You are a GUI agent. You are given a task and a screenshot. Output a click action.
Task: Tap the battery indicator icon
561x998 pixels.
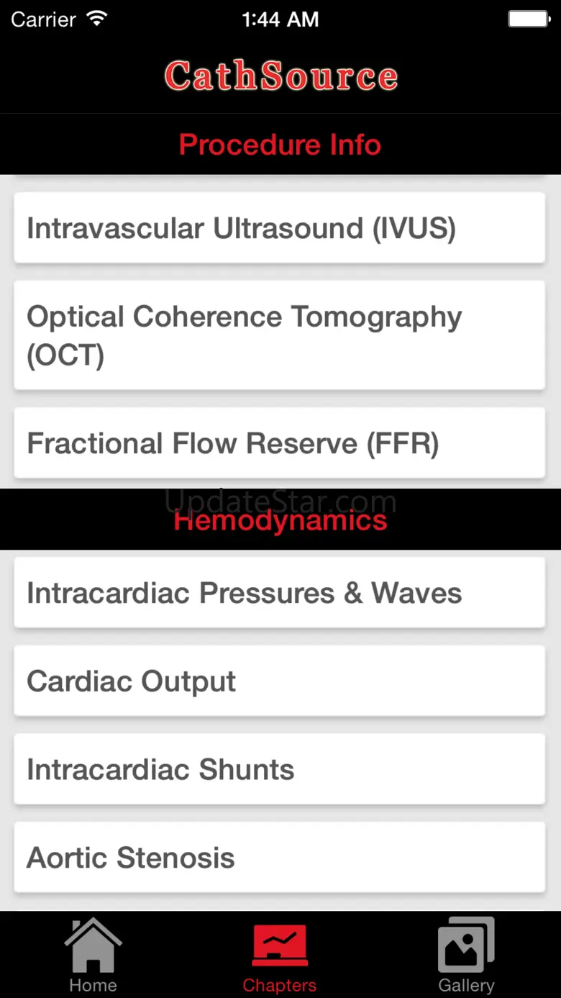tap(529, 19)
